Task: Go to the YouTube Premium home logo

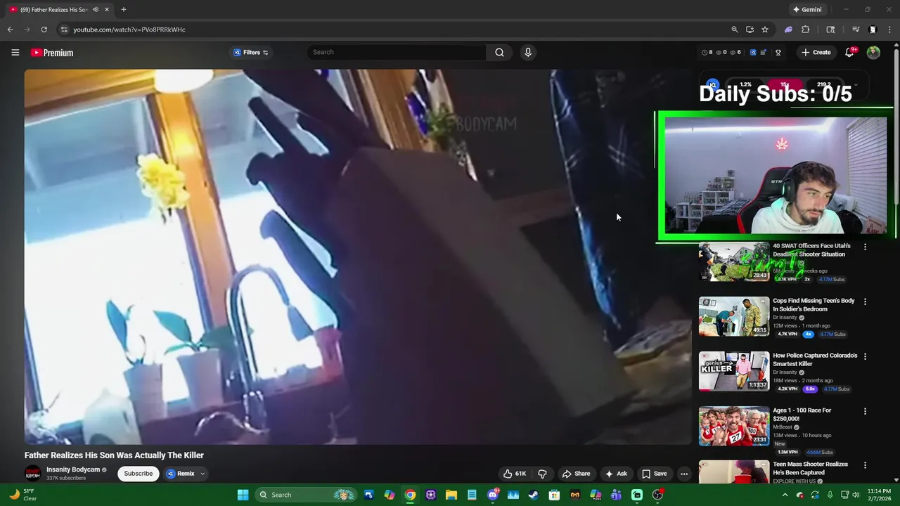Action: coord(52,53)
